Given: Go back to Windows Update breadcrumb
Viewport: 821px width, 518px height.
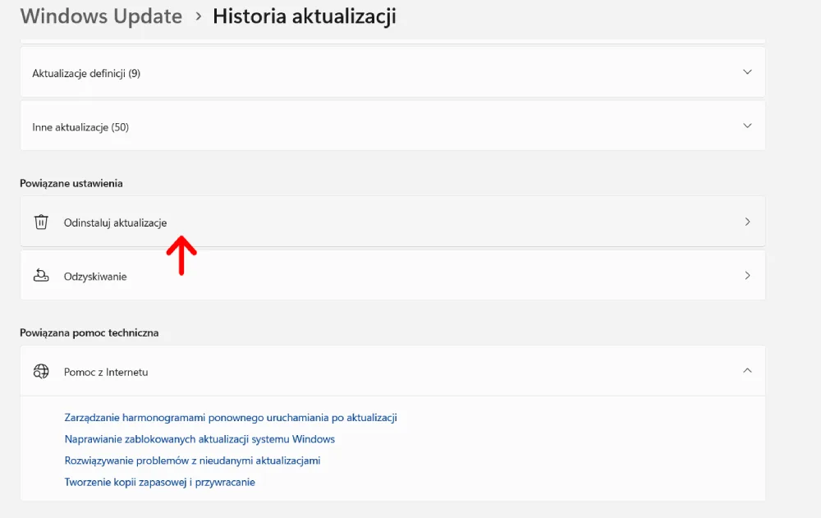Looking at the screenshot, I should pyautogui.click(x=101, y=16).
